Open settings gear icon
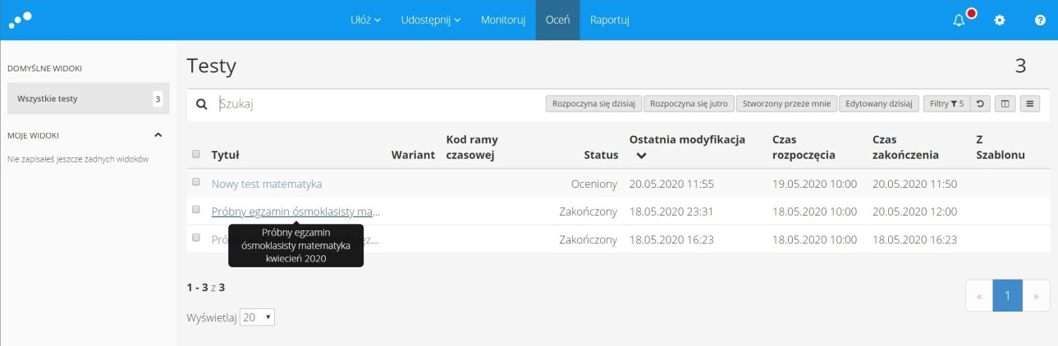 click(x=1000, y=20)
